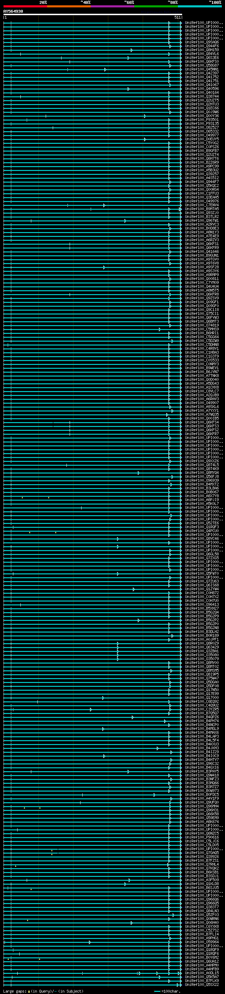Select label UniRef100_Q38744
The image size is (225, 994).
(202, 97)
